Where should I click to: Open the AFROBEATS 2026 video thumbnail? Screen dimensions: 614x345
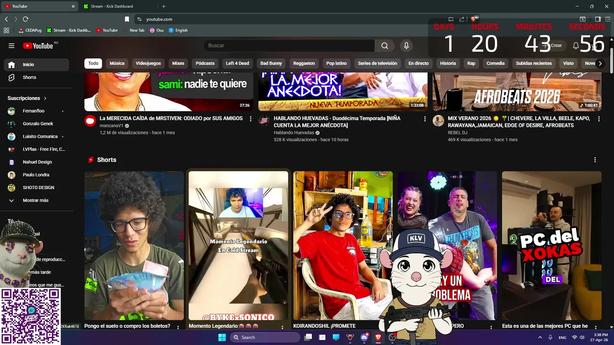tap(517, 92)
